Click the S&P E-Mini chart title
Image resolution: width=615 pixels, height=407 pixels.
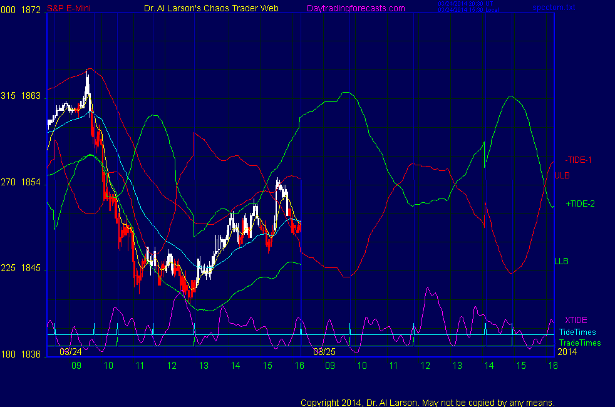69,8
